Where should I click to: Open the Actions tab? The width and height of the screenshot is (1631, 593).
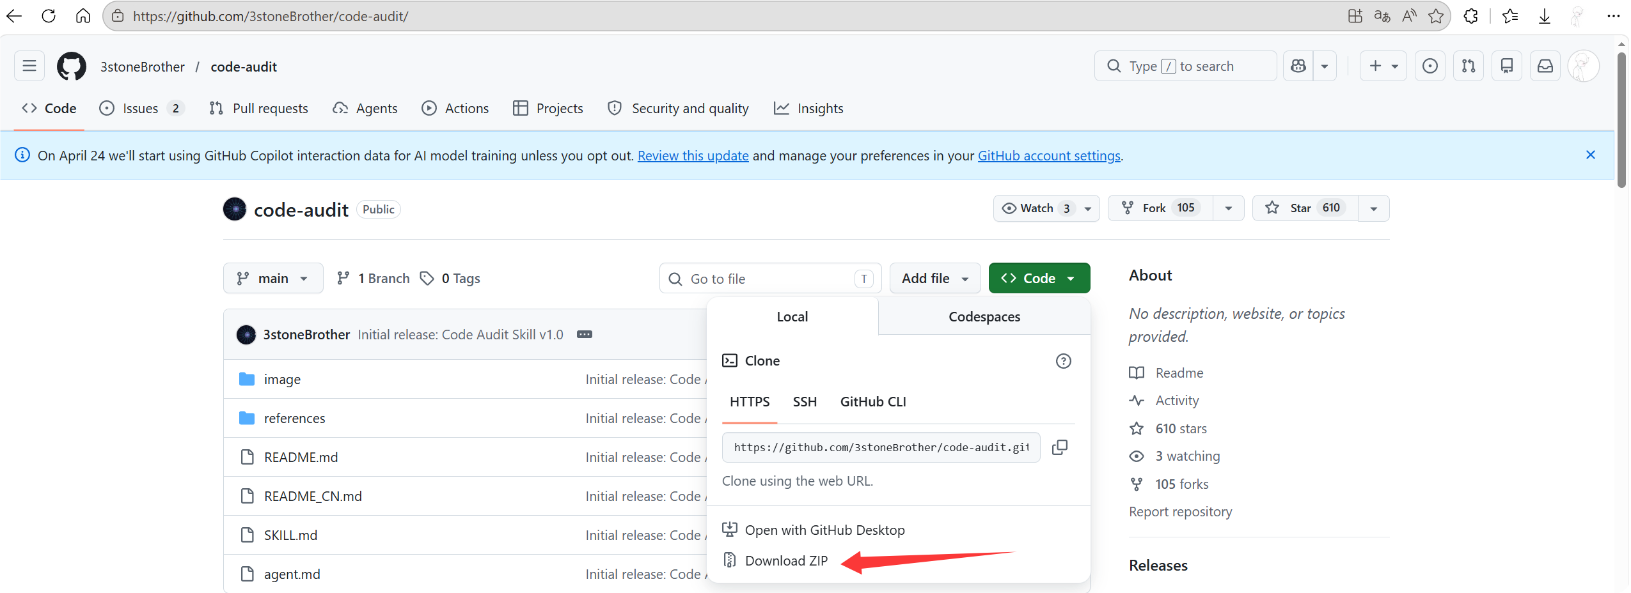tap(455, 109)
